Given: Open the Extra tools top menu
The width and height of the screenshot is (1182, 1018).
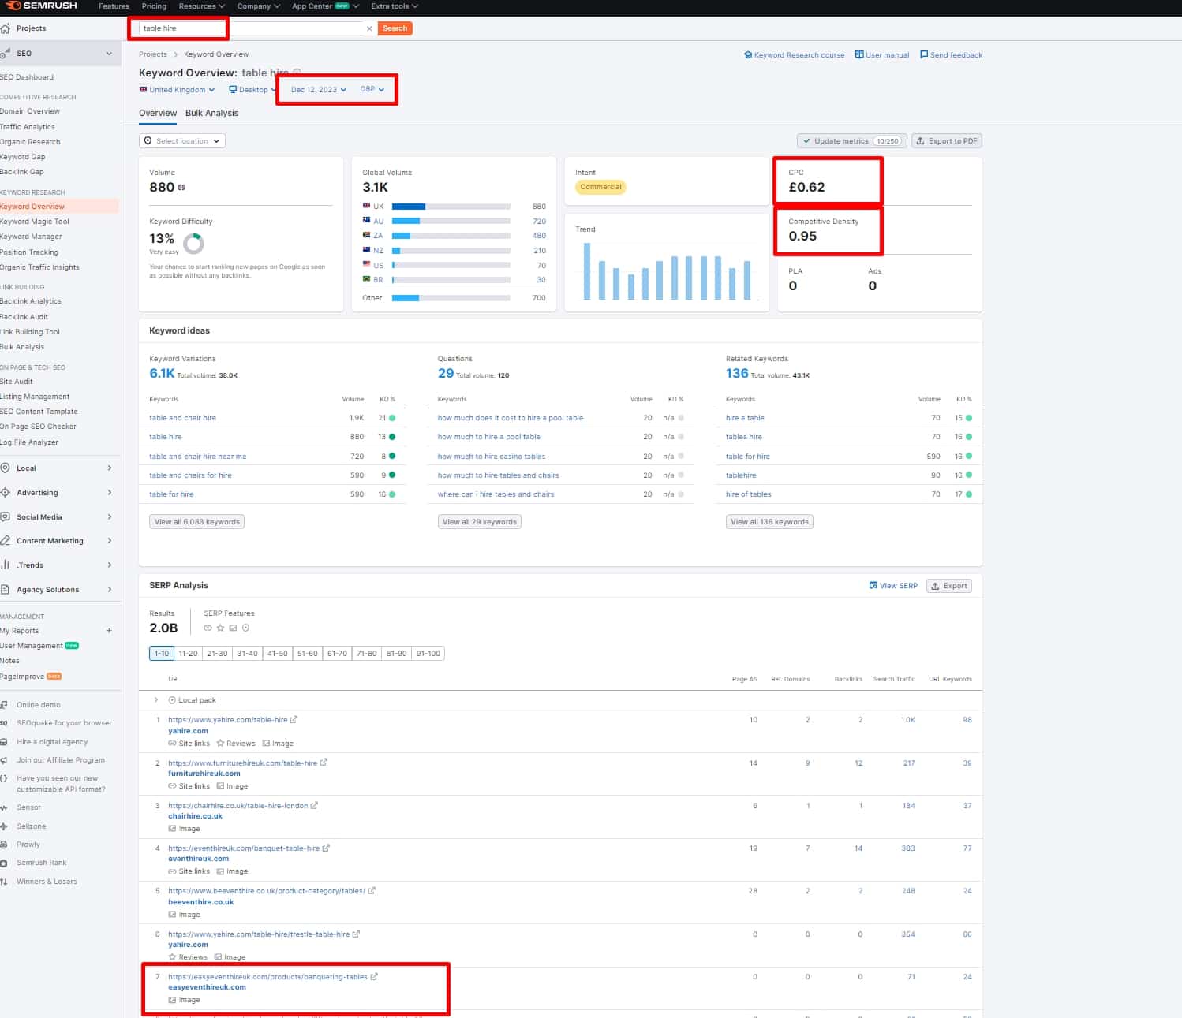Looking at the screenshot, I should [x=395, y=6].
